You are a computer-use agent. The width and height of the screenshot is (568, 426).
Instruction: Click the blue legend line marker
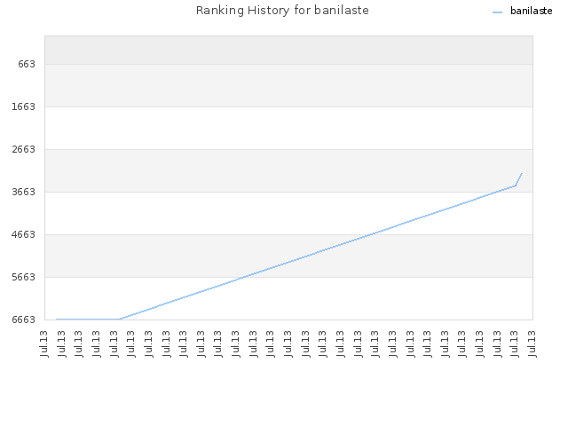tap(497, 12)
